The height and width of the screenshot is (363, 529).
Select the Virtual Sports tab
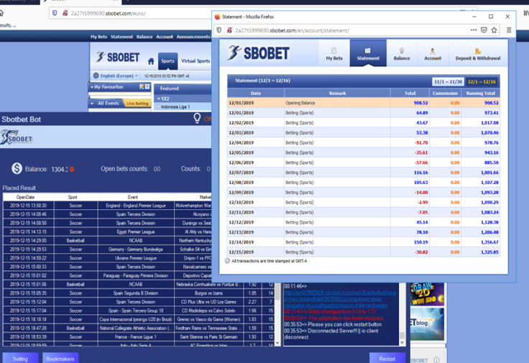[x=195, y=61]
